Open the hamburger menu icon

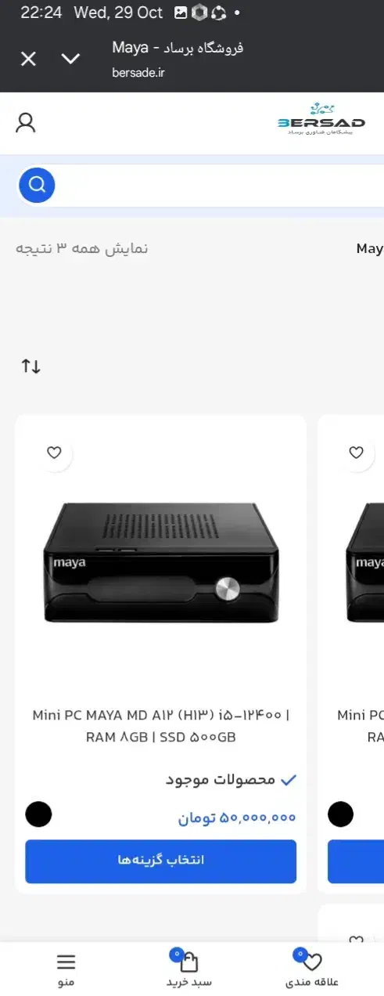tap(66, 962)
